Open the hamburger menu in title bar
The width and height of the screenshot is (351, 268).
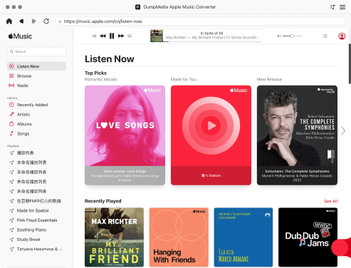(342, 7)
